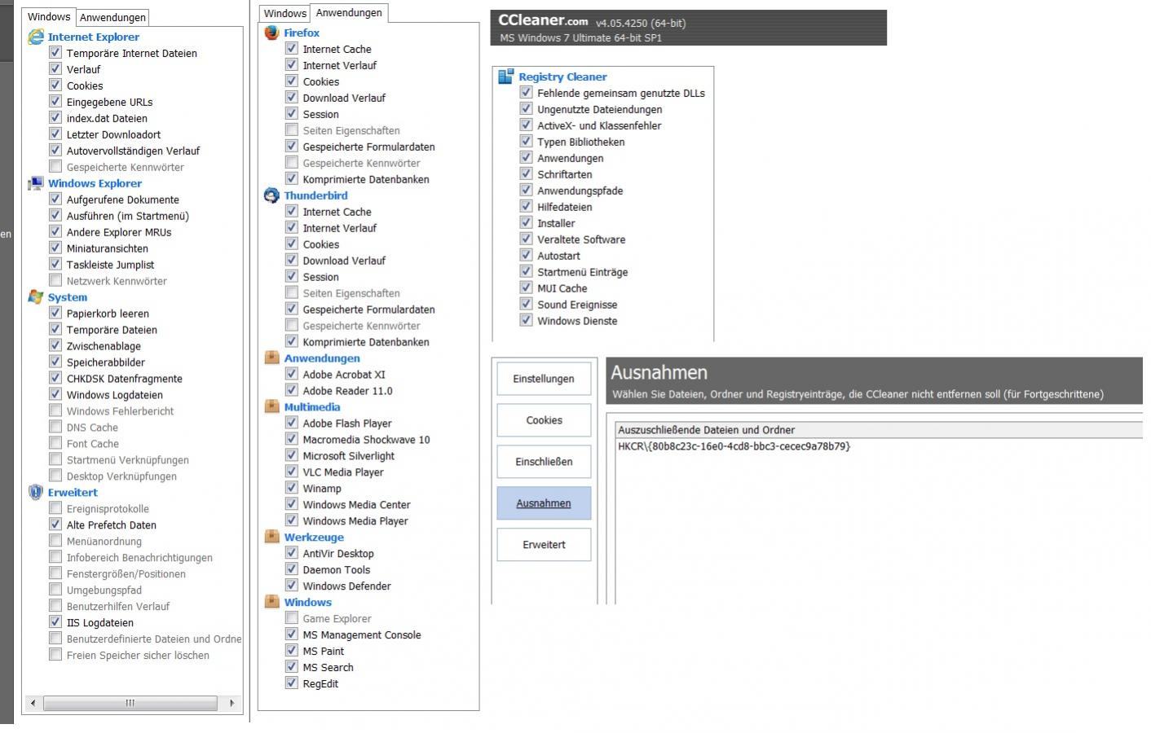Click the Werkzeuge category box icon
The width and height of the screenshot is (1151, 733).
click(x=271, y=537)
